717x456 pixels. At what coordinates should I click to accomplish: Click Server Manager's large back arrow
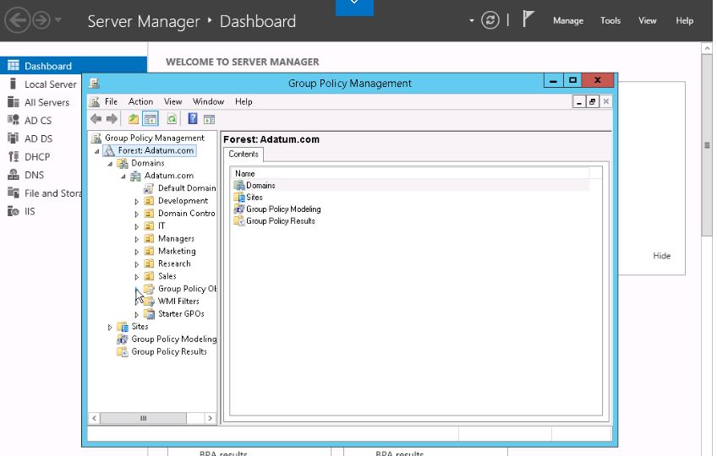18,20
